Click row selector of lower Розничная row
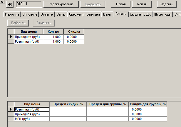Viewport: 181px width, 127px height. pyautogui.click(x=11, y=109)
